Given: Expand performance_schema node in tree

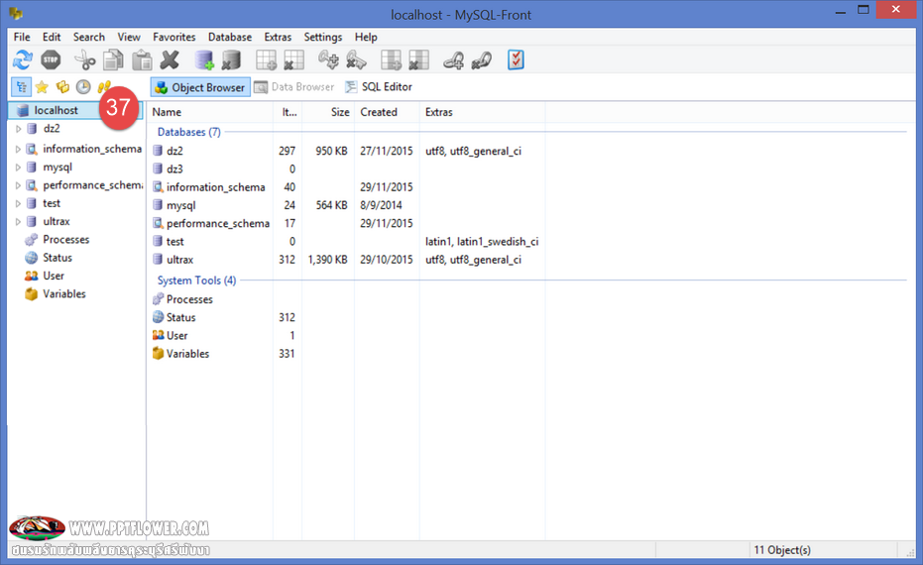Looking at the screenshot, I should tap(18, 185).
